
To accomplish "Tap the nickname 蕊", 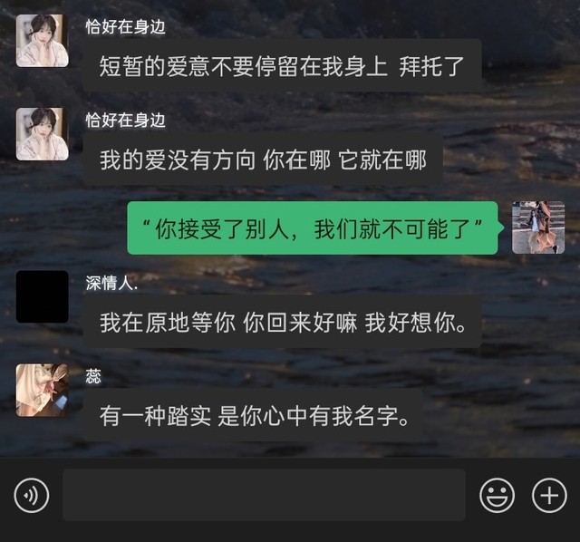I will click(93, 377).
